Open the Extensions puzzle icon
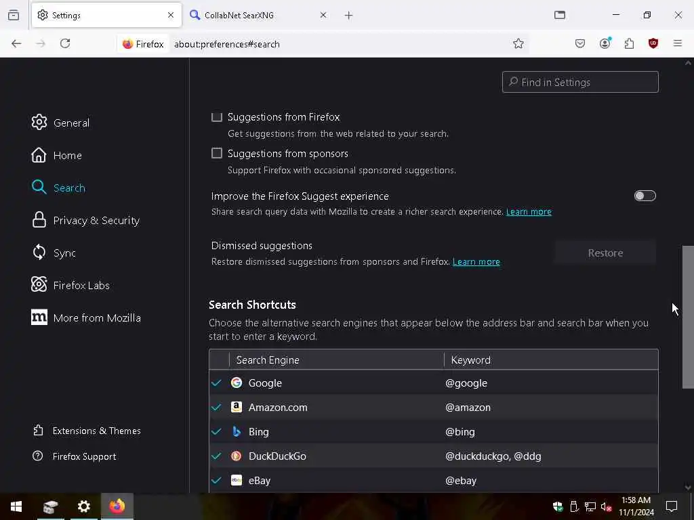Image resolution: width=694 pixels, height=520 pixels. click(x=629, y=43)
